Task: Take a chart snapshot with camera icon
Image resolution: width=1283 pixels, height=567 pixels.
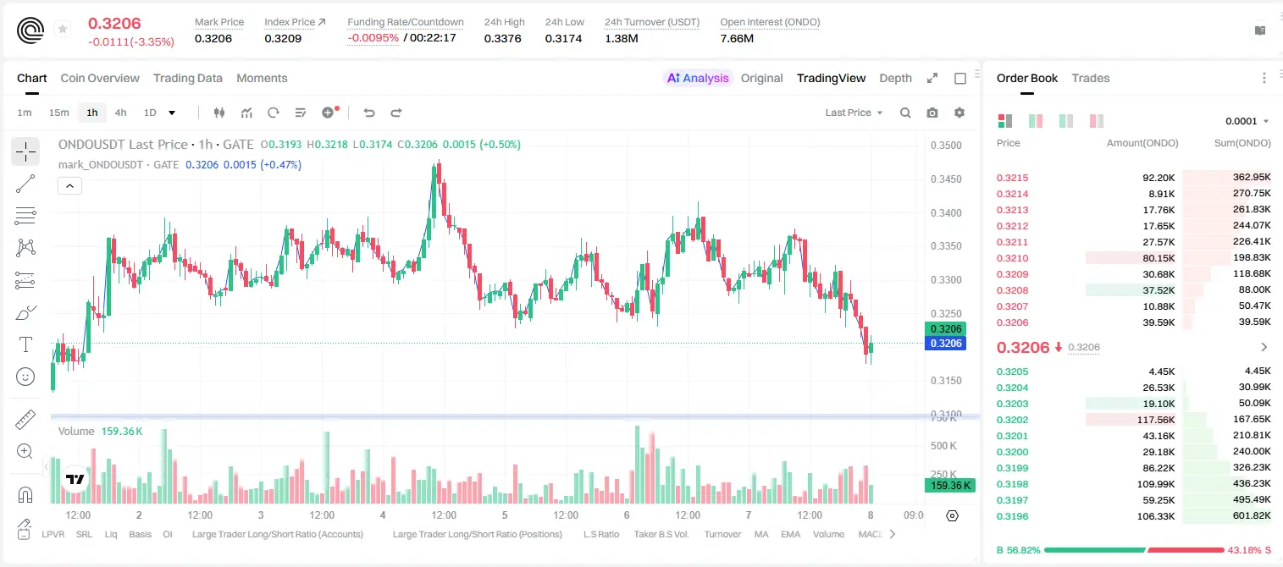Action: point(932,113)
